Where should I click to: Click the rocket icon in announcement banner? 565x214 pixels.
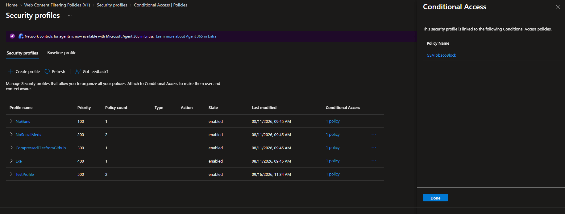(x=12, y=36)
